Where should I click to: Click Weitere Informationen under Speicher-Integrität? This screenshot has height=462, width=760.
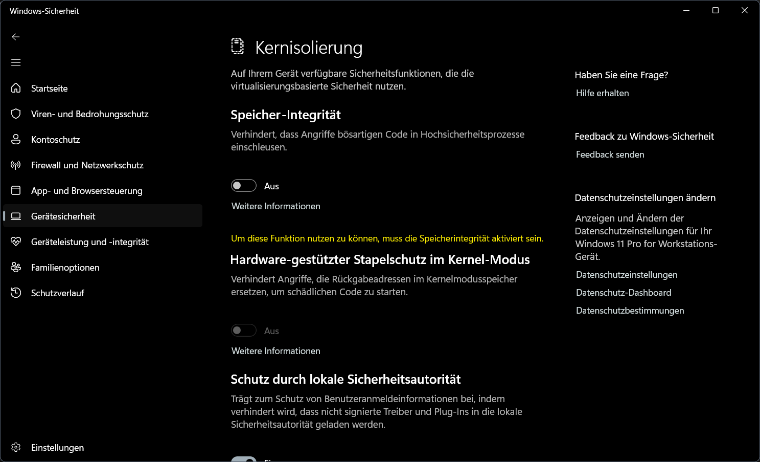tap(276, 206)
